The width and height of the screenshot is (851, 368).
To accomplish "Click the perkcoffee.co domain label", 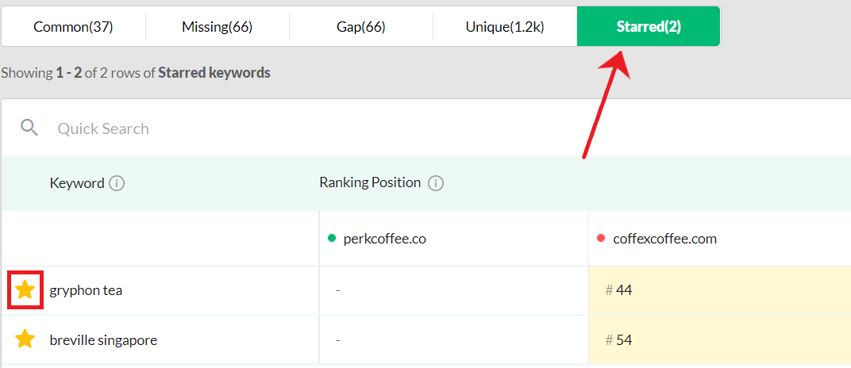I will tap(385, 239).
